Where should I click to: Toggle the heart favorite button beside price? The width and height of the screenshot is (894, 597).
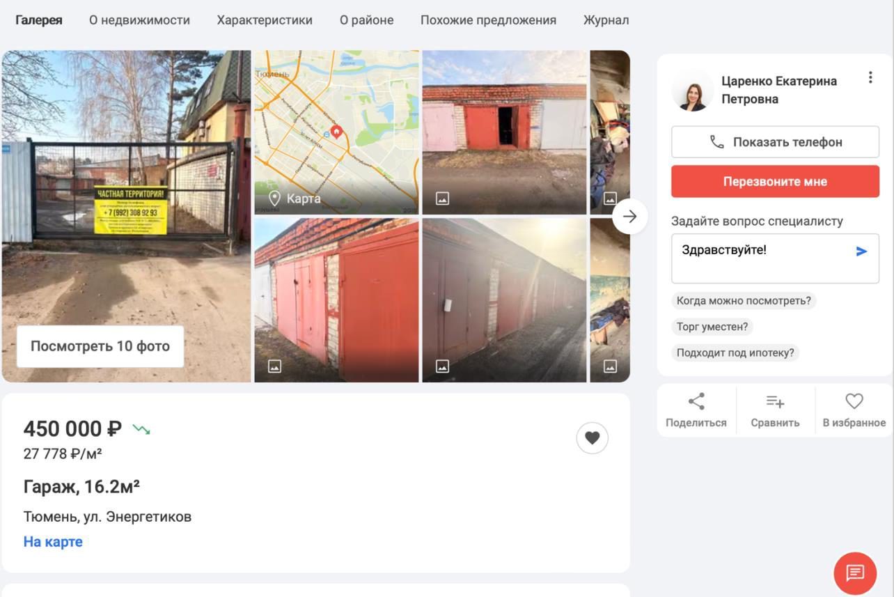[x=592, y=437]
